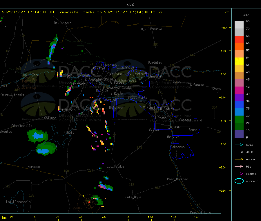The width and height of the screenshot is (261, 221).
Task: Select the magenta 42 dBZ color swatch
Action: 239,90
